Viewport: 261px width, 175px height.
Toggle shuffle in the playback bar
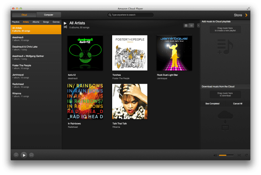click(239, 155)
